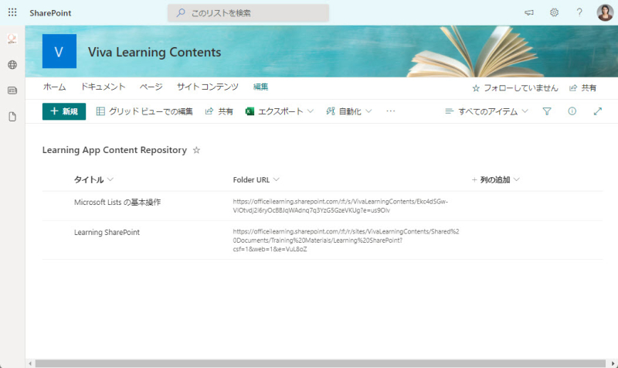Image resolution: width=618 pixels, height=368 pixels.
Task: Click 共有 in the command bar
Action: [219, 111]
